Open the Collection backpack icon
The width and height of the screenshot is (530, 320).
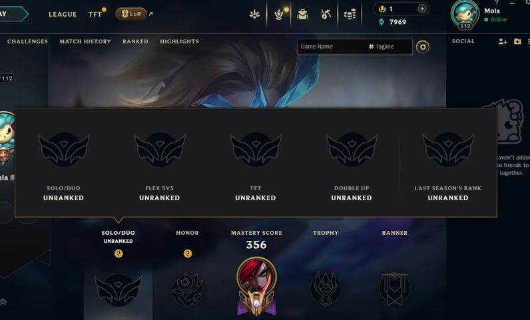click(302, 14)
